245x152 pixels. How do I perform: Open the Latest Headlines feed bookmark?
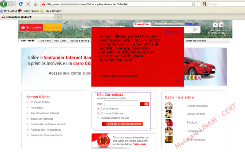pos(51,11)
